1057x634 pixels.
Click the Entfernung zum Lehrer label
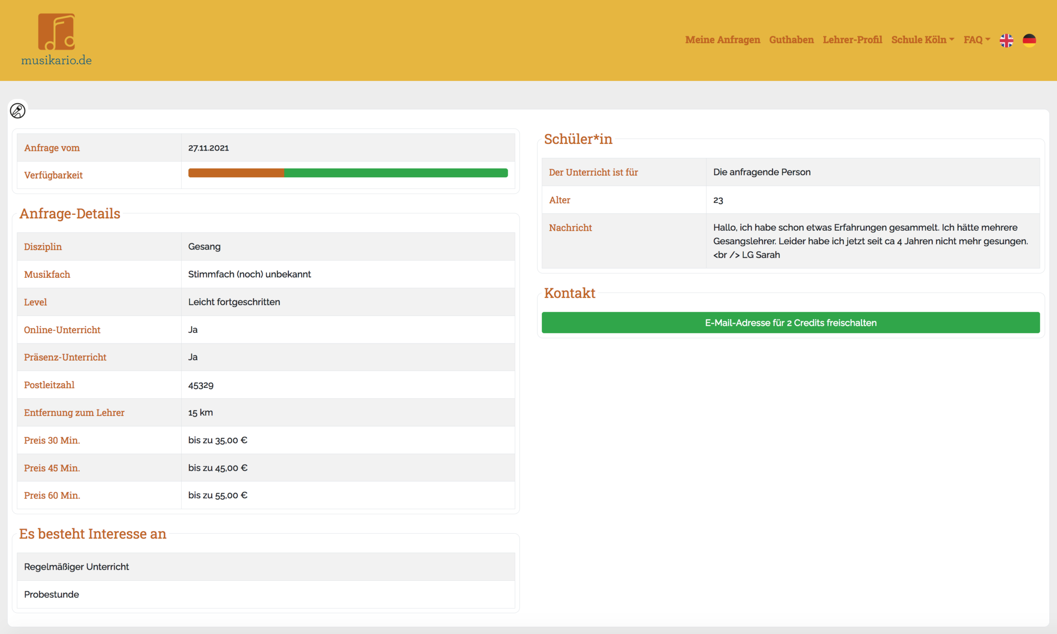pos(74,413)
